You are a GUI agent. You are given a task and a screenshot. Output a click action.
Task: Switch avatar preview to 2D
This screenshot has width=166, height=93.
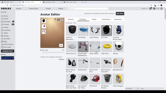[61, 45]
